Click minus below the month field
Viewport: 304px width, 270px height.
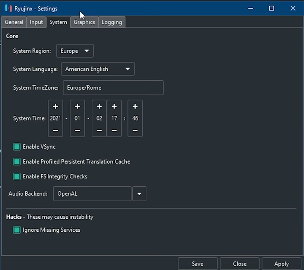[77, 131]
